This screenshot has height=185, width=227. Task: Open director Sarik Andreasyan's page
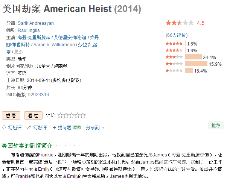coord(36,23)
